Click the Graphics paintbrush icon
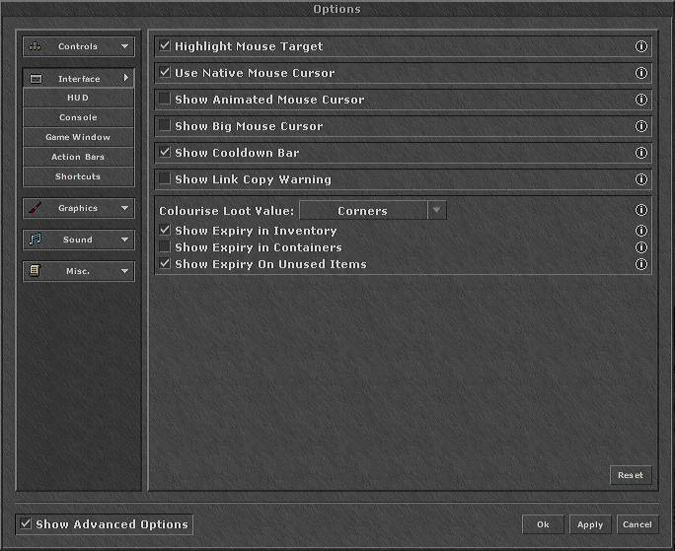The image size is (675, 551). click(36, 208)
